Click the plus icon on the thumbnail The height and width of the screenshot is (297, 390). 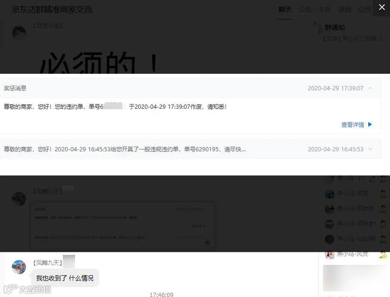pyautogui.click(x=207, y=243)
